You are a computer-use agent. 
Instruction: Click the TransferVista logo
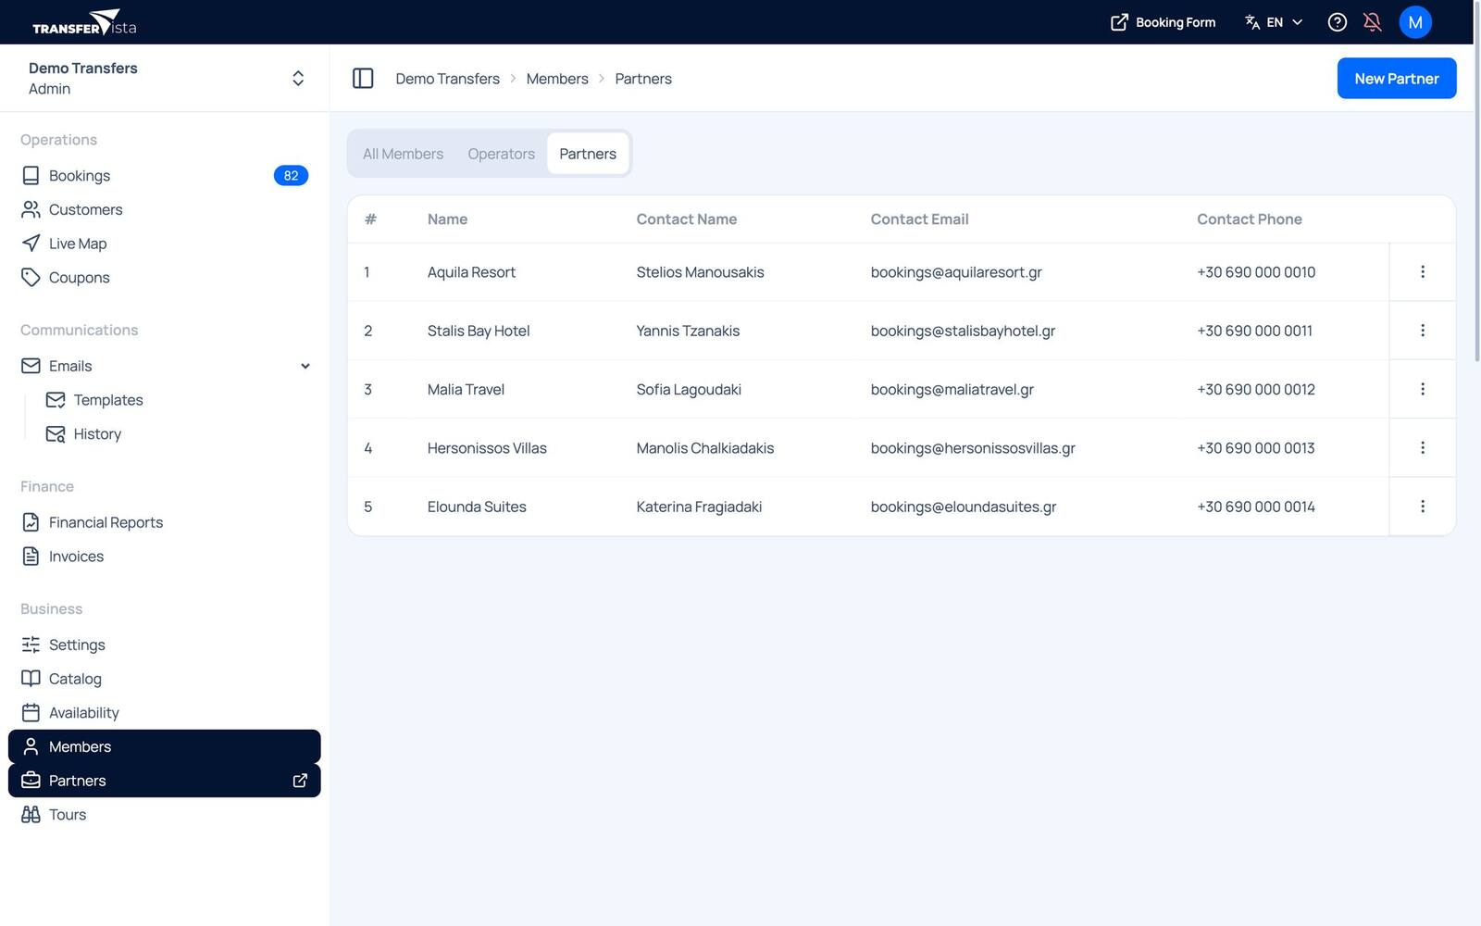[x=84, y=22]
